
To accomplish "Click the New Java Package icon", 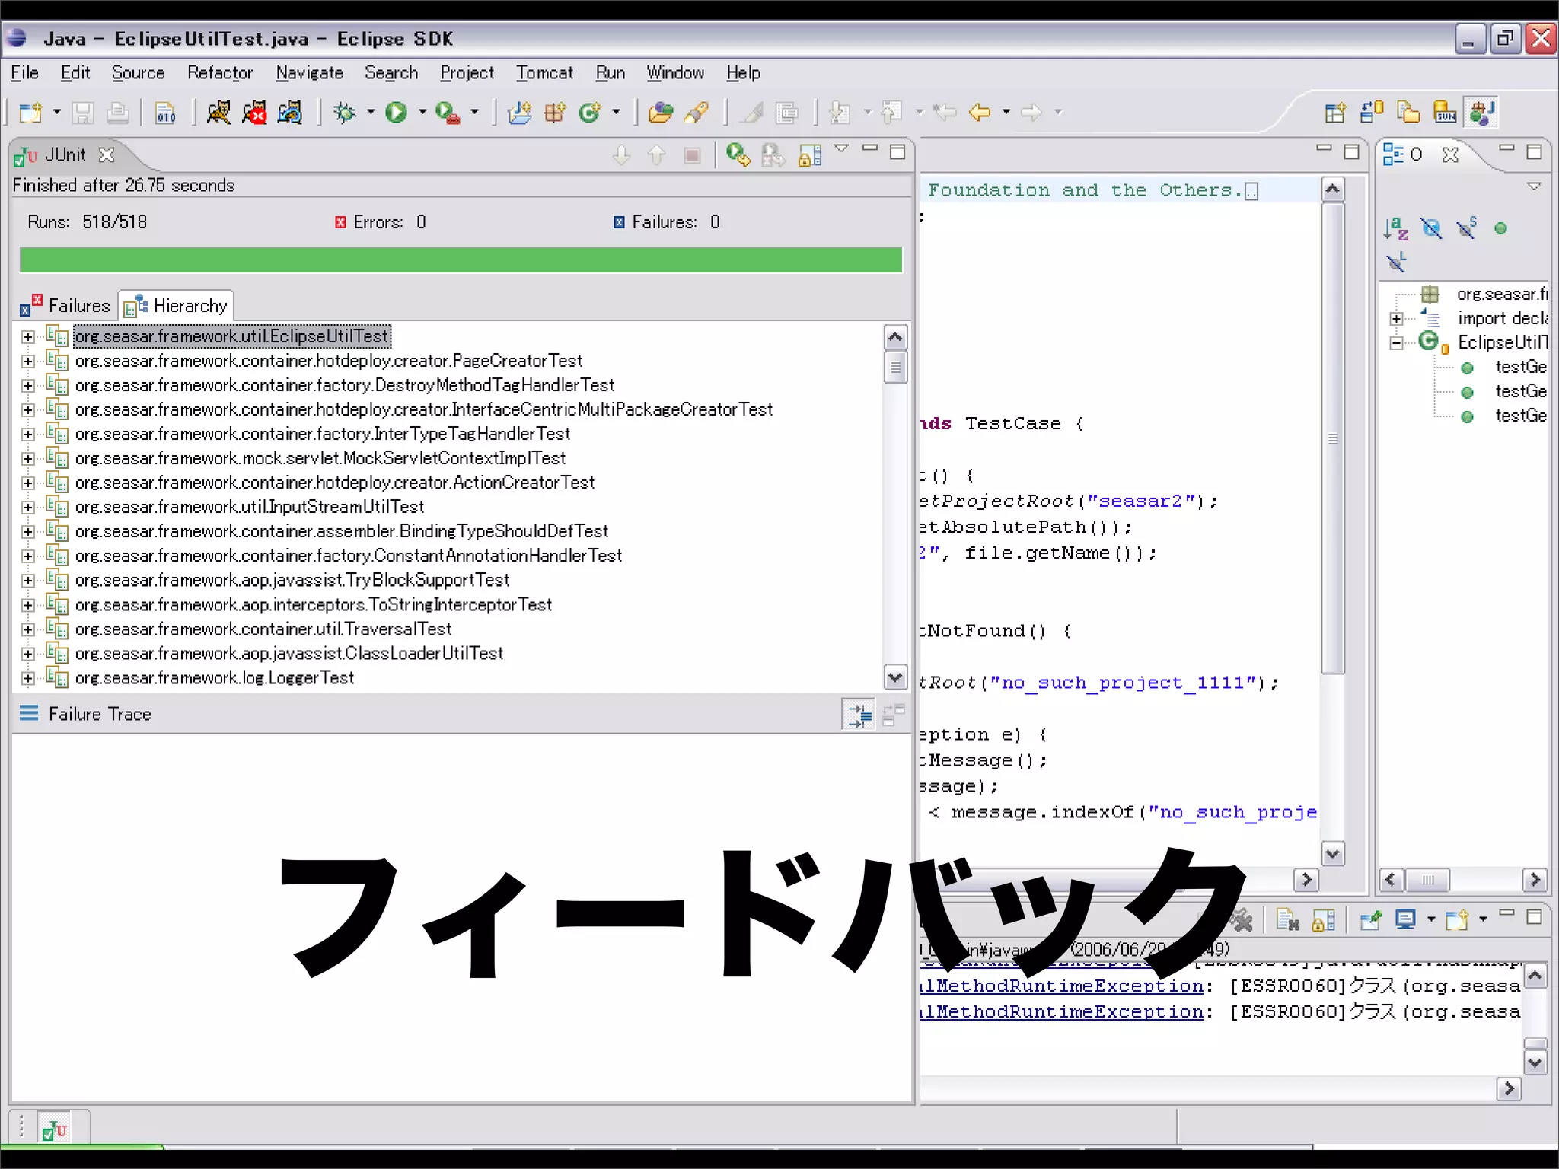I will point(555,113).
